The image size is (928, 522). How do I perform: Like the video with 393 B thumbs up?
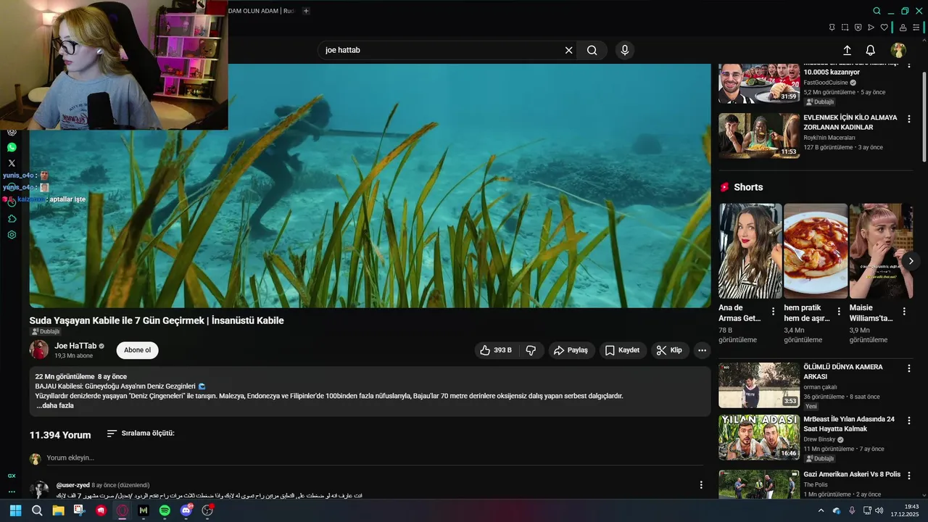(x=496, y=350)
